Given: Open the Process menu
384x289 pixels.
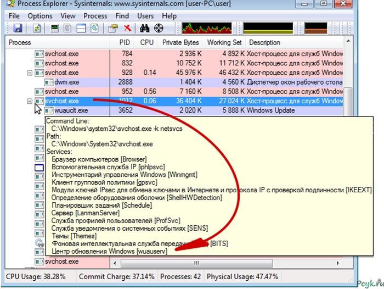Looking at the screenshot, I should click(95, 16).
